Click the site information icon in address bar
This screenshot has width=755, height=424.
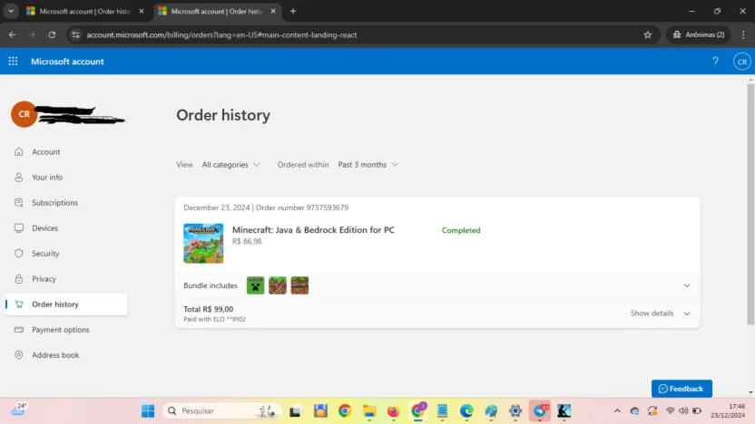75,34
